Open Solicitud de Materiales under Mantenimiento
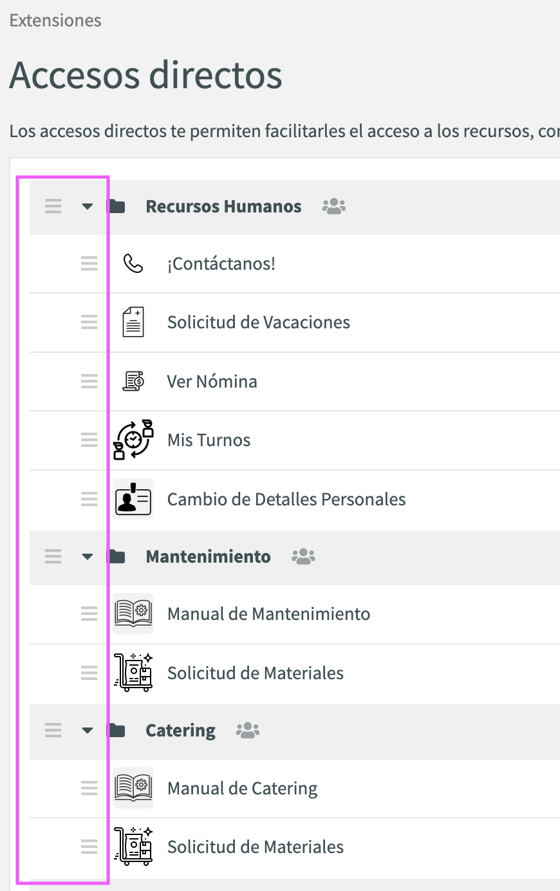 [x=256, y=673]
